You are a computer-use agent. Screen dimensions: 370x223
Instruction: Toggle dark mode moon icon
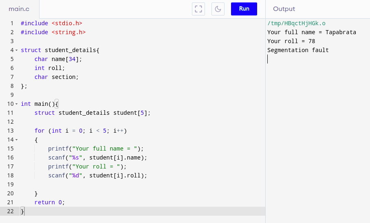pos(218,9)
